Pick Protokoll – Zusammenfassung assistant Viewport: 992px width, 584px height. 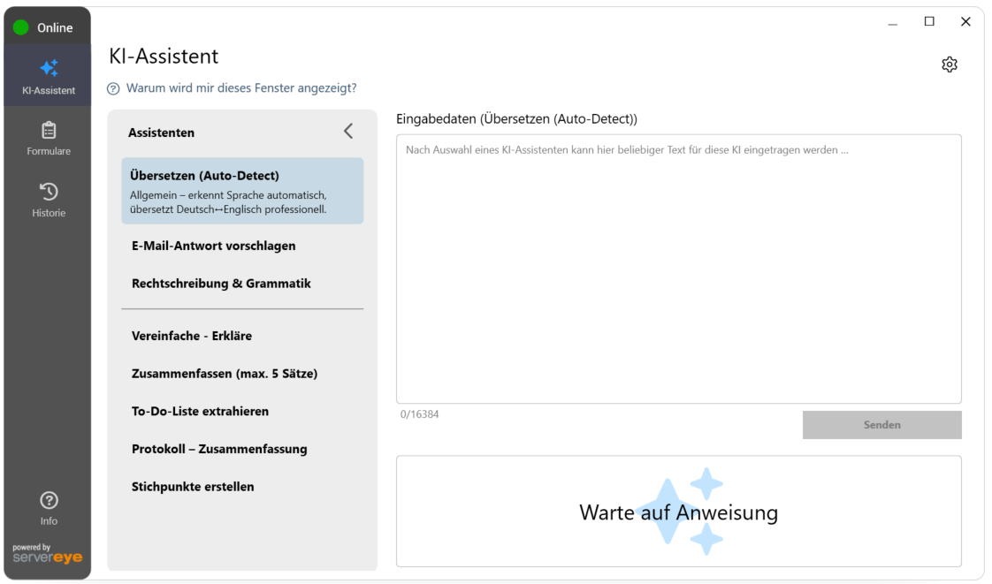point(219,449)
